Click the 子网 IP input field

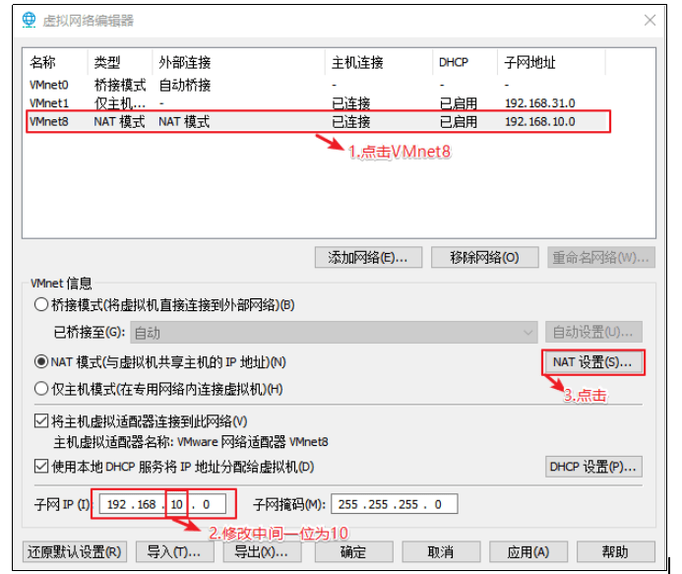[163, 505]
